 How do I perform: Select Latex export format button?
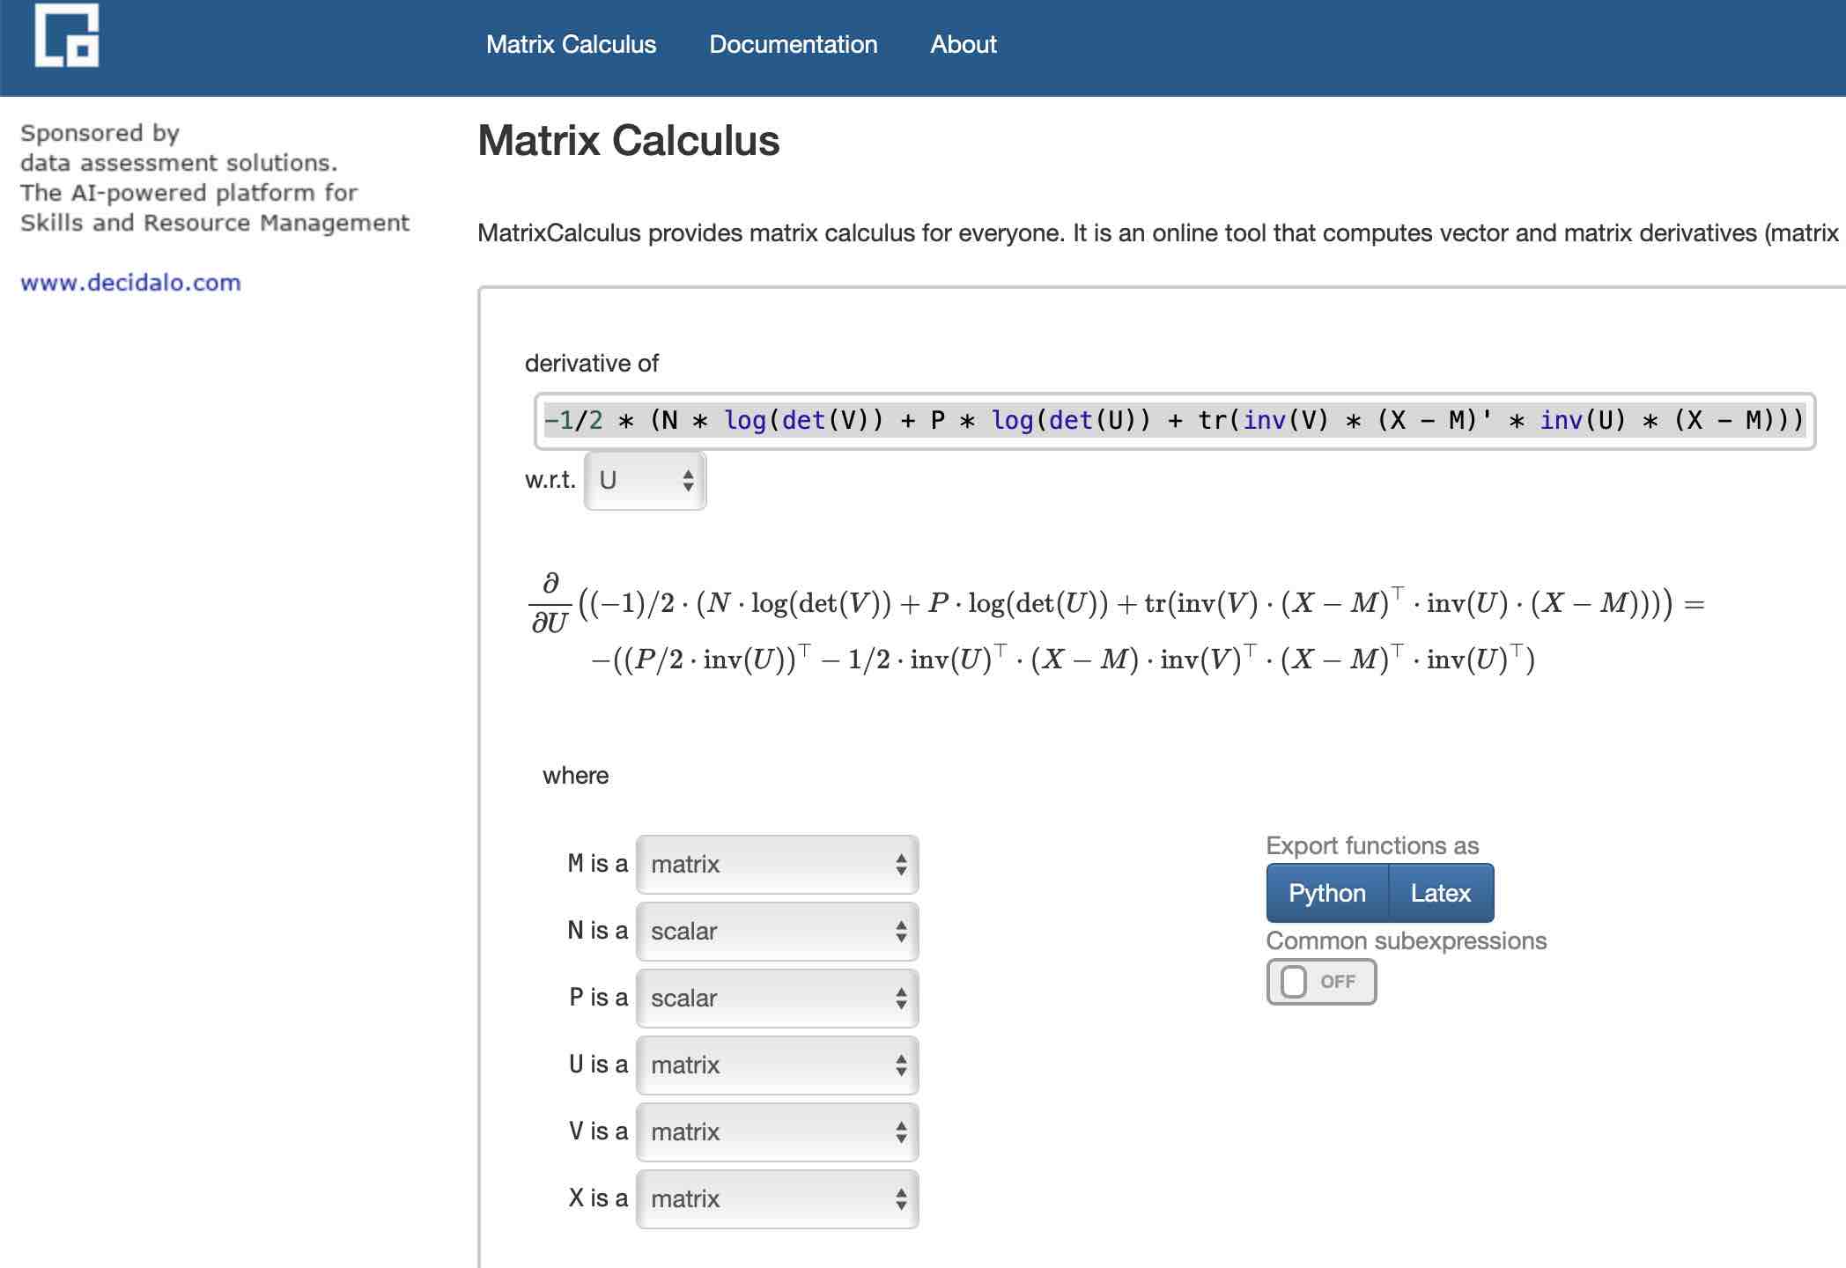click(x=1442, y=892)
